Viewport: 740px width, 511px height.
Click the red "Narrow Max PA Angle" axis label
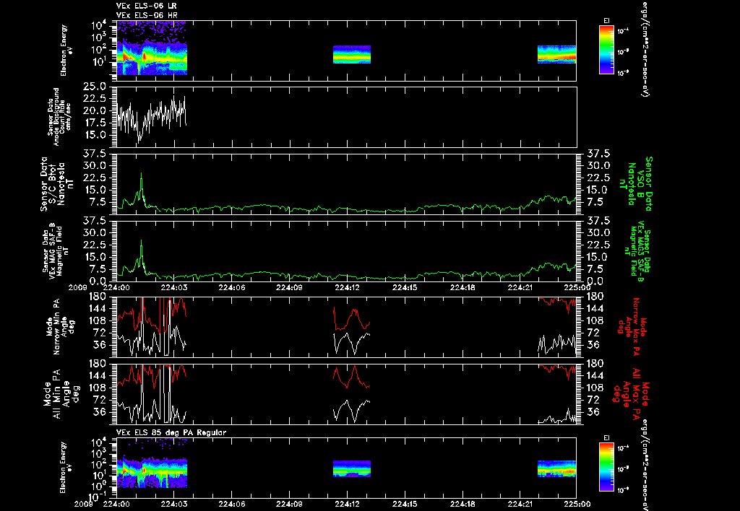[632, 326]
